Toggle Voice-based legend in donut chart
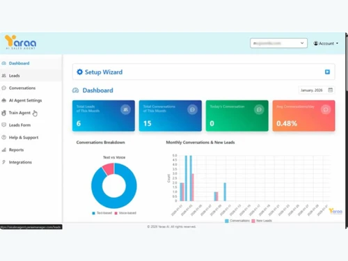The width and height of the screenshot is (348, 261). [125, 213]
